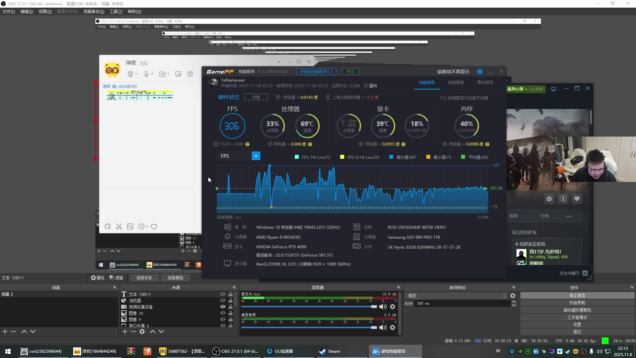Mute the 麦克风/Aux audio speaker icon
The width and height of the screenshot is (636, 358).
click(383, 307)
